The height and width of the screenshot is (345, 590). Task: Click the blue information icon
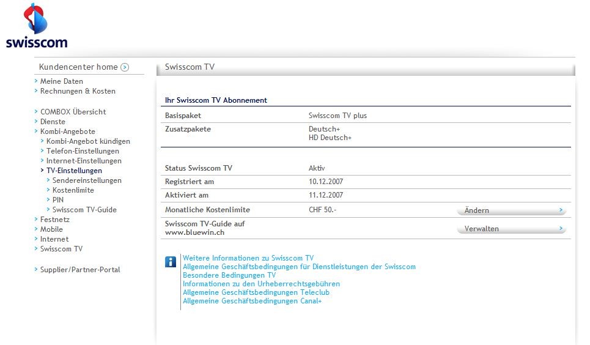[171, 262]
